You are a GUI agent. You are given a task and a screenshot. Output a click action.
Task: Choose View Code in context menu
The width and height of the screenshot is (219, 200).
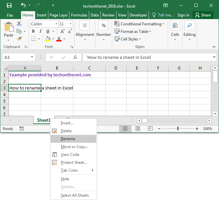73,155
